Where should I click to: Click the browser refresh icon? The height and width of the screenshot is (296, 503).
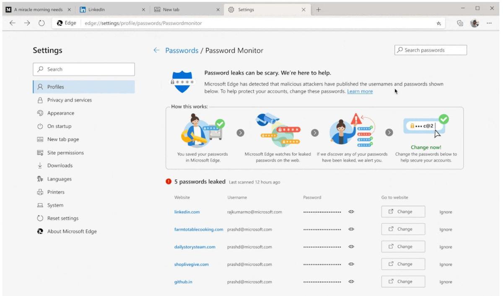pos(41,23)
